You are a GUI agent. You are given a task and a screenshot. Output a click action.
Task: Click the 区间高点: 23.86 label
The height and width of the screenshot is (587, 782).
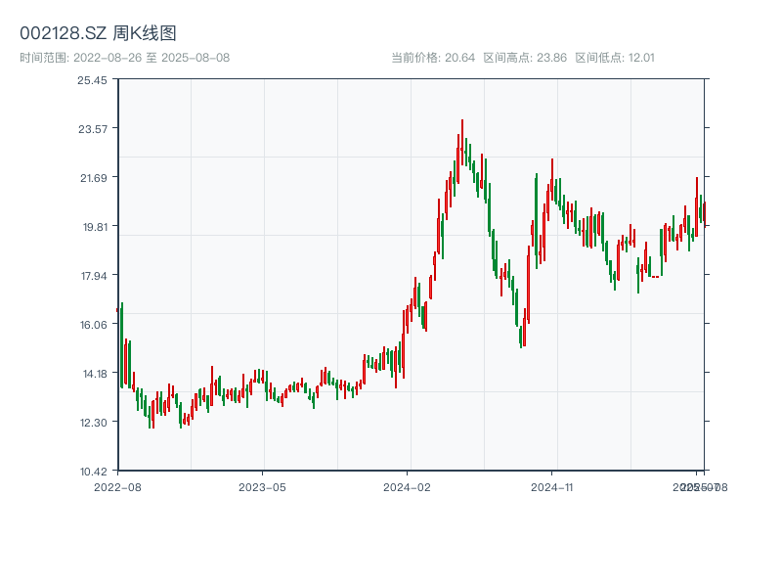point(525,58)
